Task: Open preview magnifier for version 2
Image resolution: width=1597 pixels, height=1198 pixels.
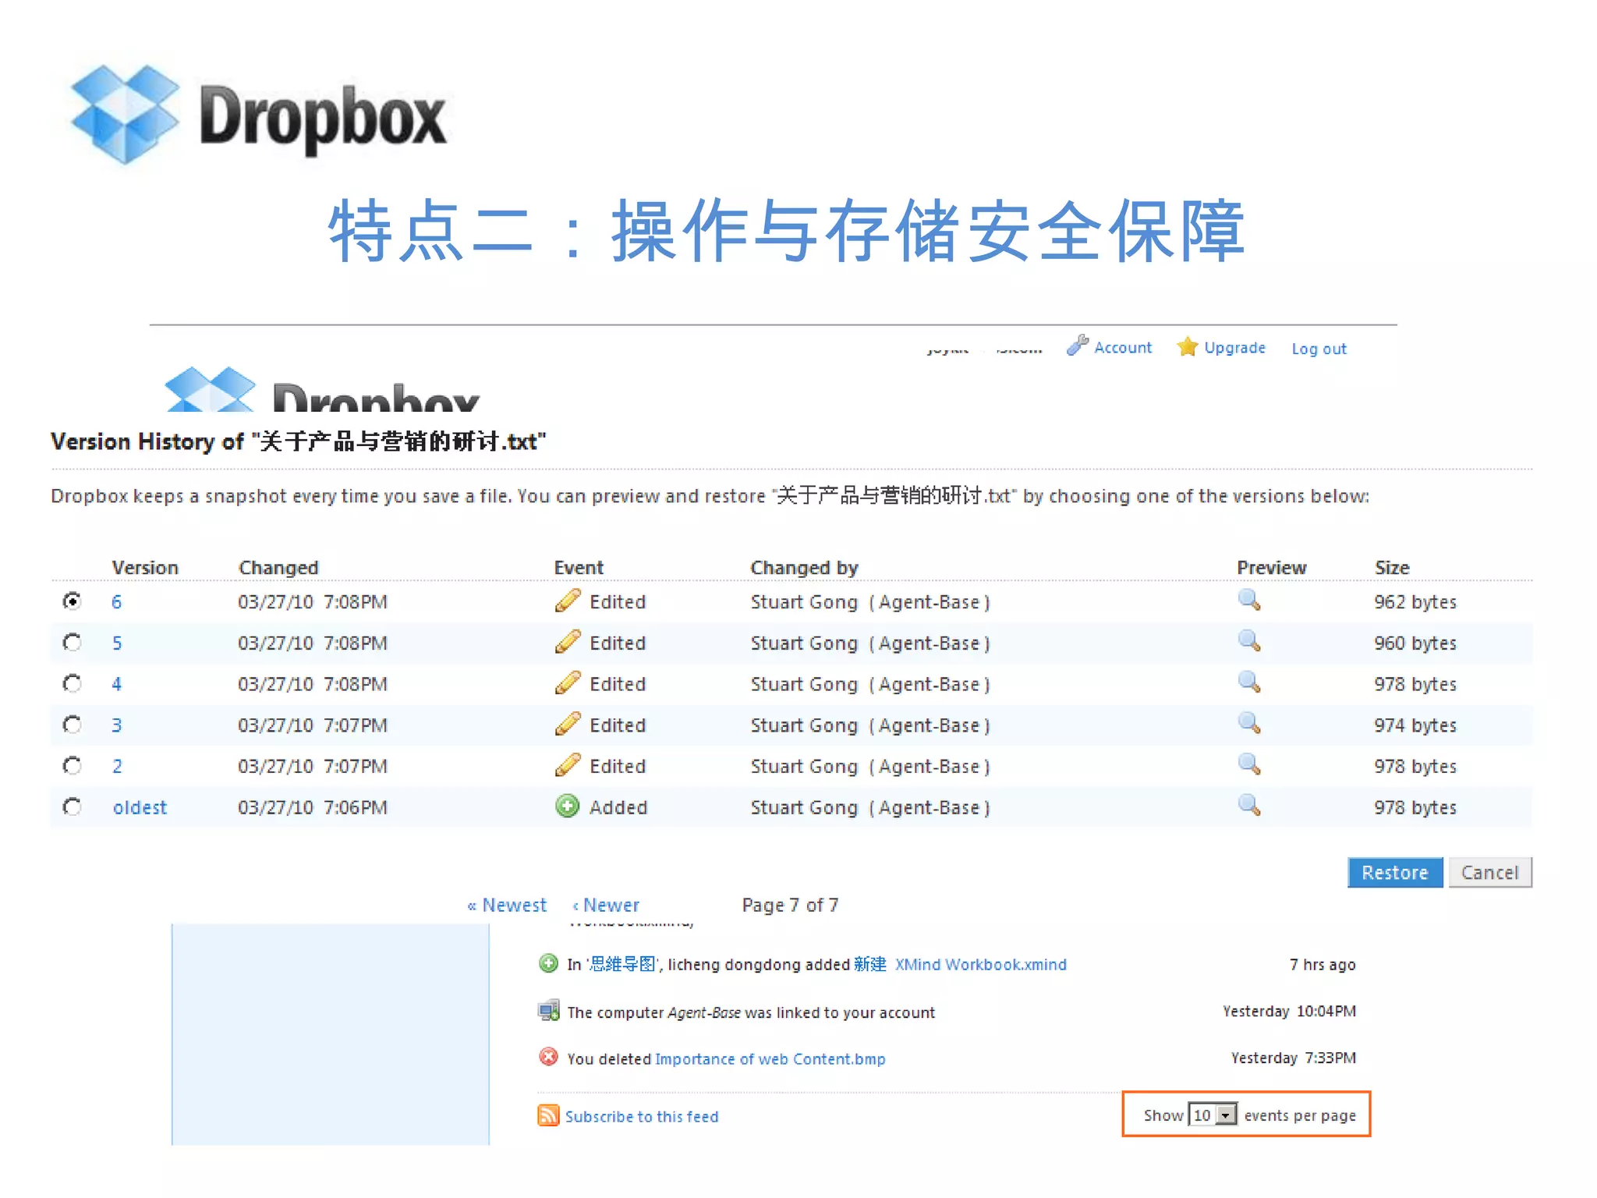Action: [1249, 764]
